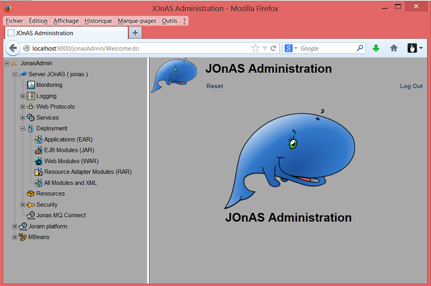
Task: Click the Reset link
Action: (215, 86)
